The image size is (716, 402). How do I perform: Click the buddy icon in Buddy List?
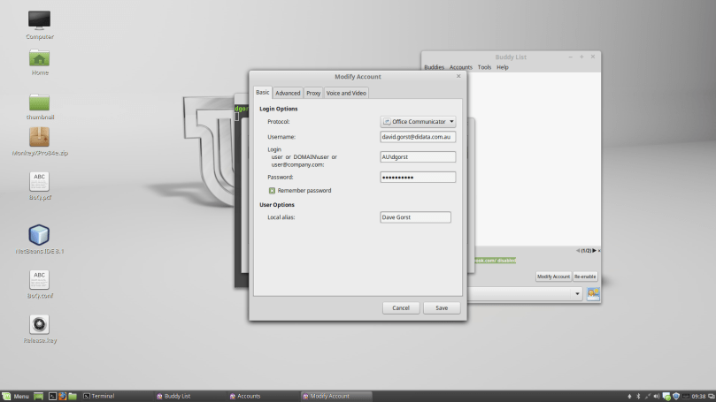tap(593, 294)
